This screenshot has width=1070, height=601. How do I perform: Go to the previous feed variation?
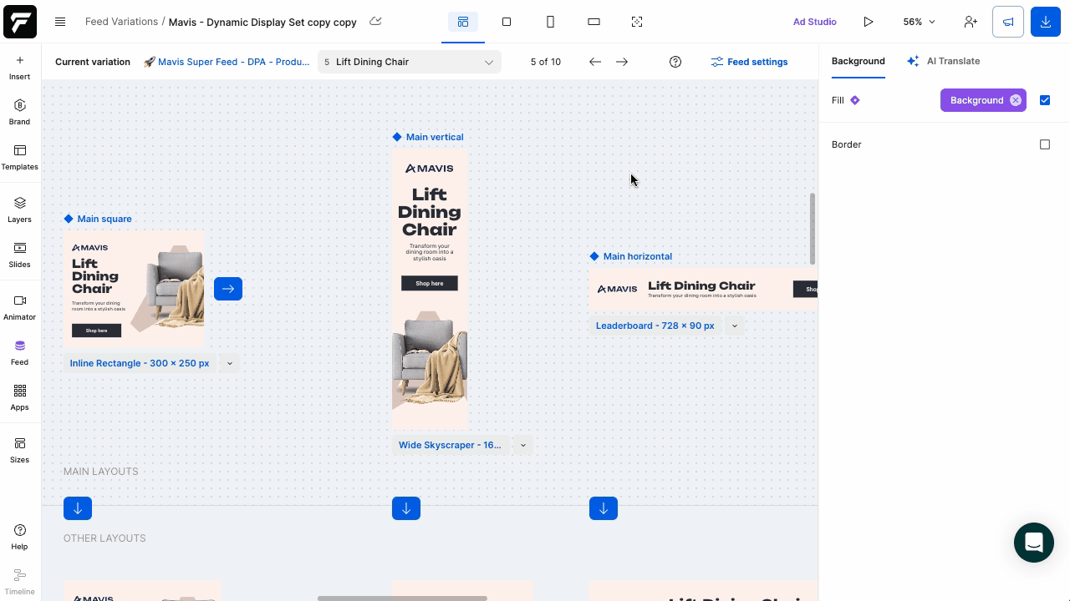pyautogui.click(x=595, y=62)
